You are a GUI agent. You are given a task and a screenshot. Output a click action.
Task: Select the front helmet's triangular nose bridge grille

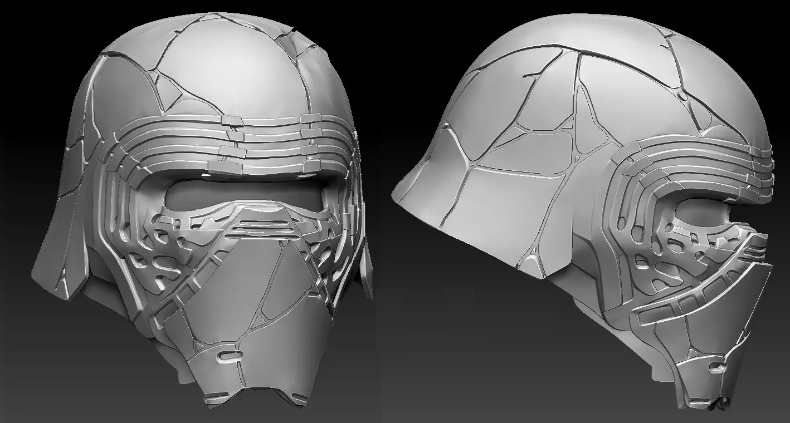pyautogui.click(x=261, y=225)
